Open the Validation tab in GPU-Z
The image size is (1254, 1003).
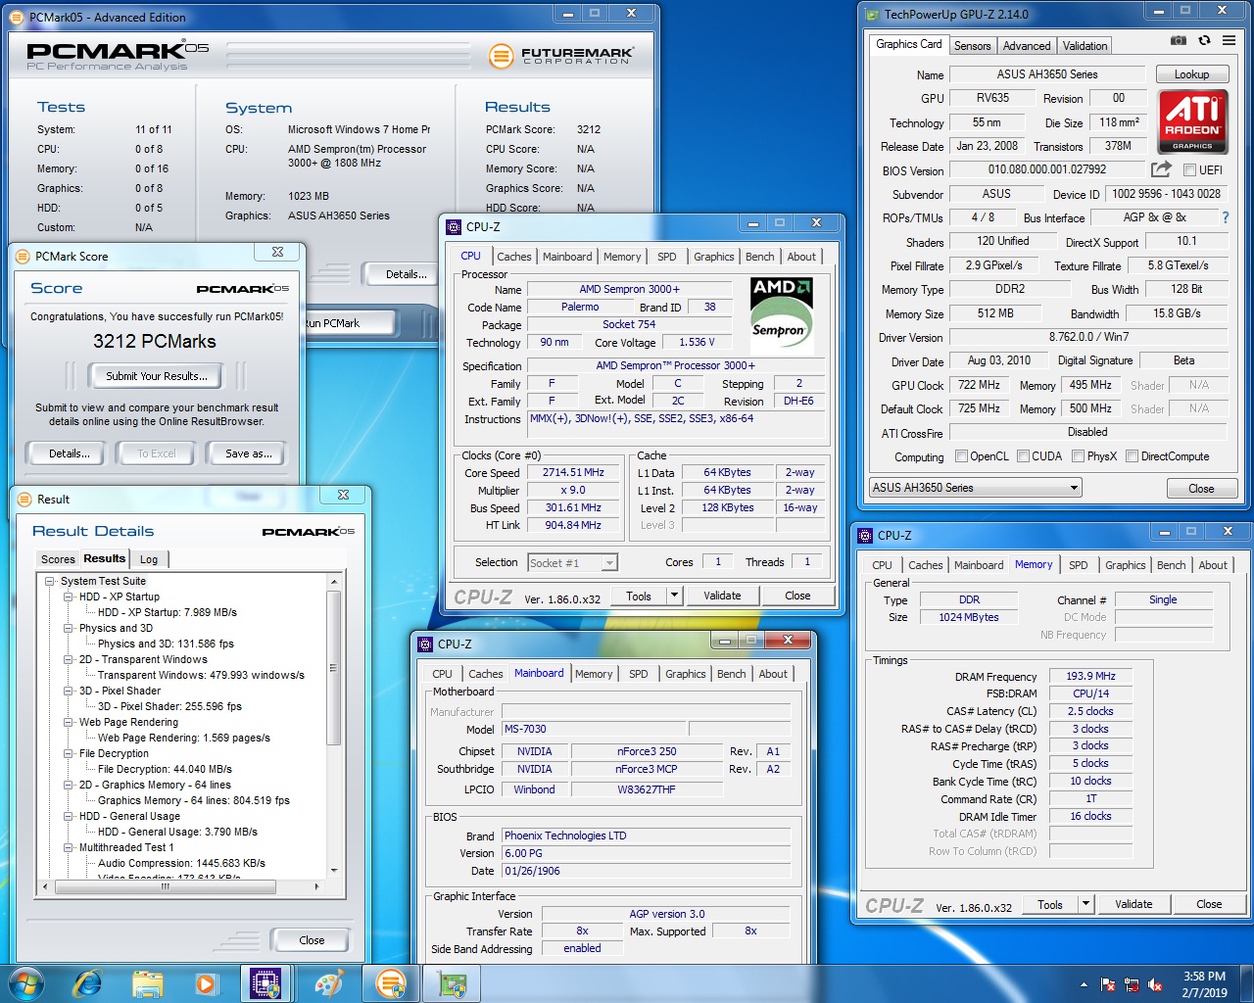coord(1085,46)
